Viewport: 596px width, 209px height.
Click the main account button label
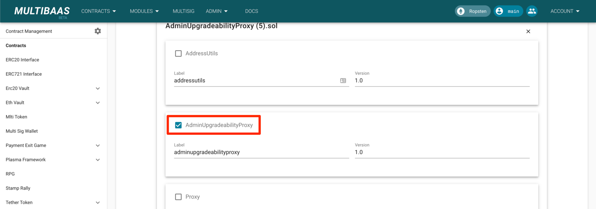coord(513,11)
